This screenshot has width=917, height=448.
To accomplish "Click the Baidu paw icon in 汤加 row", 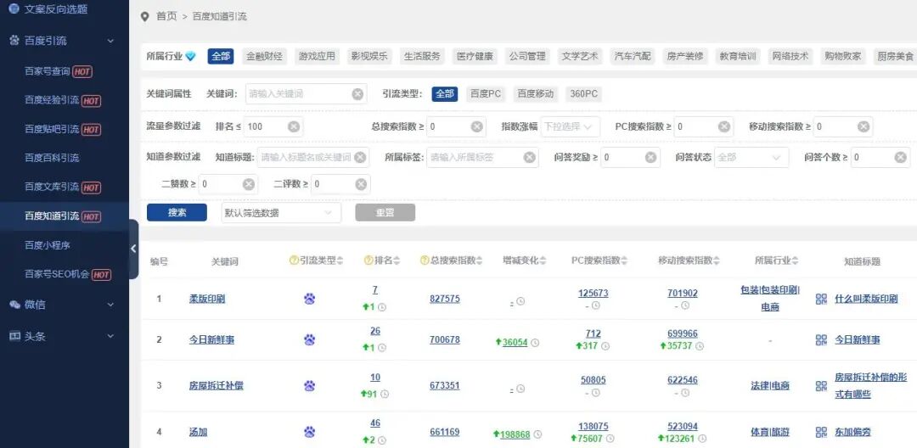I will (309, 432).
